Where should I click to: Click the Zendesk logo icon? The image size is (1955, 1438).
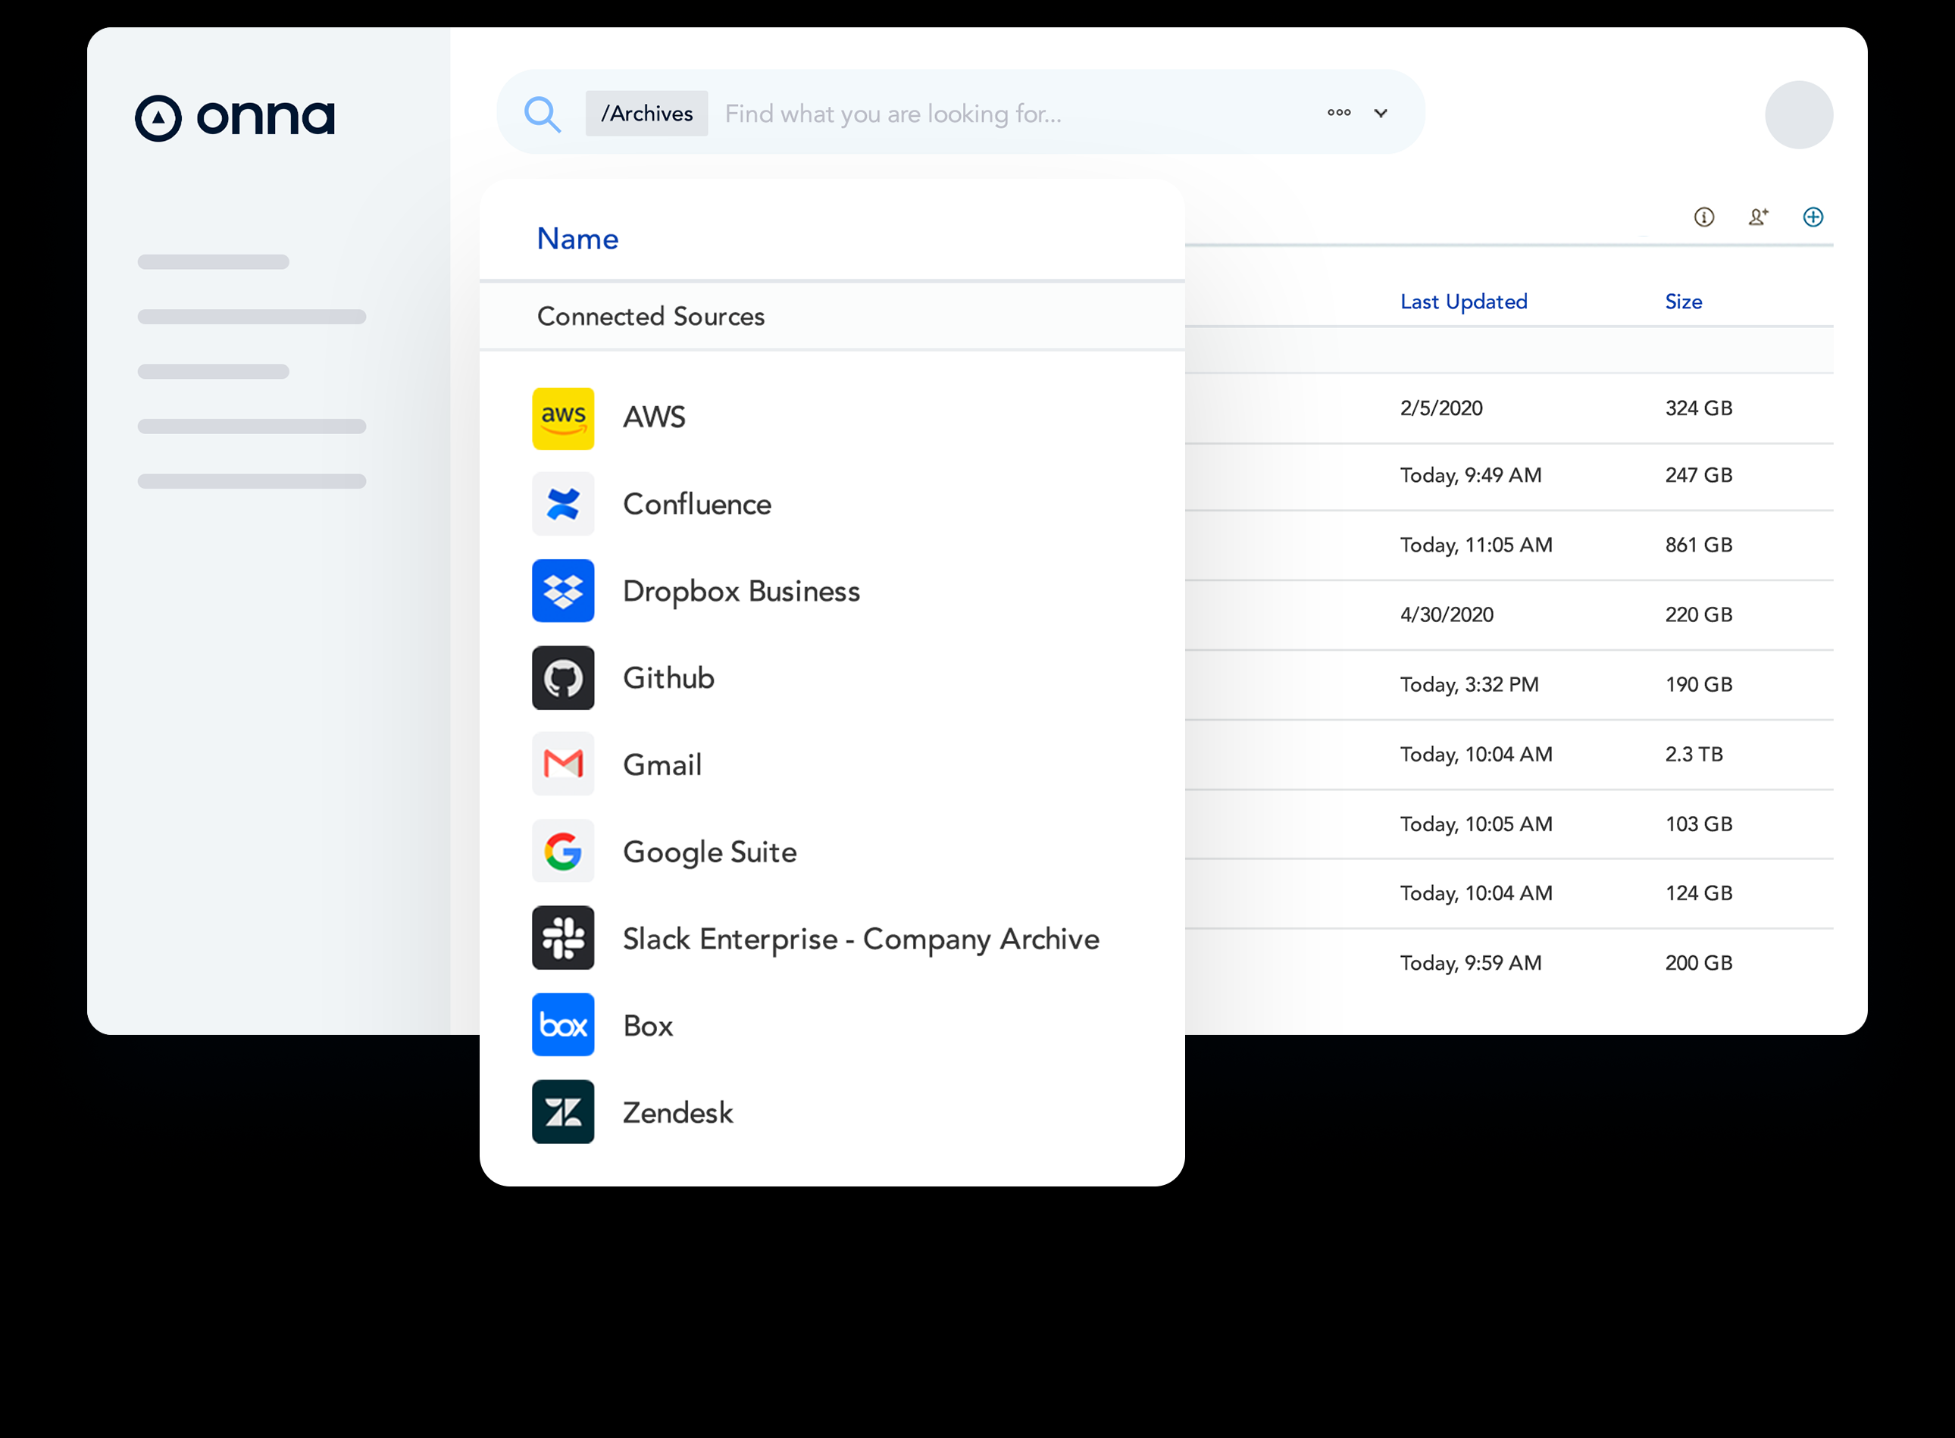click(563, 1112)
